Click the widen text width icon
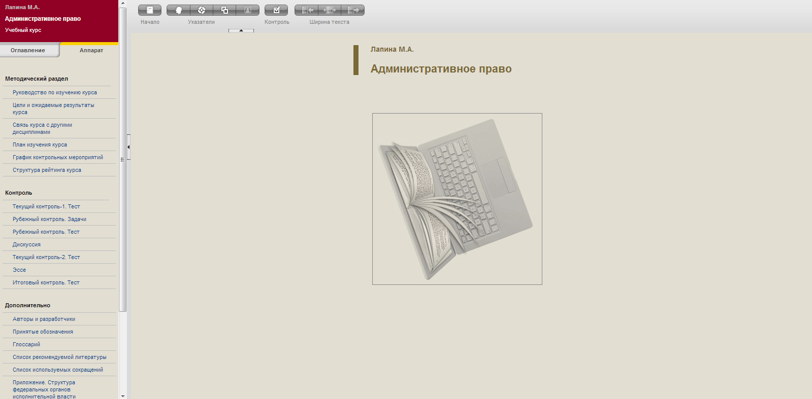812x399 pixels. [353, 10]
